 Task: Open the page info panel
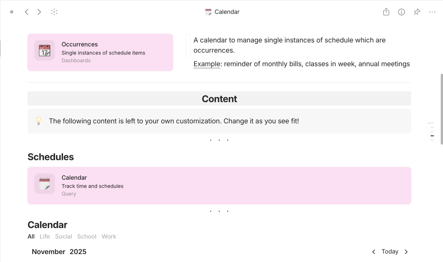(402, 12)
